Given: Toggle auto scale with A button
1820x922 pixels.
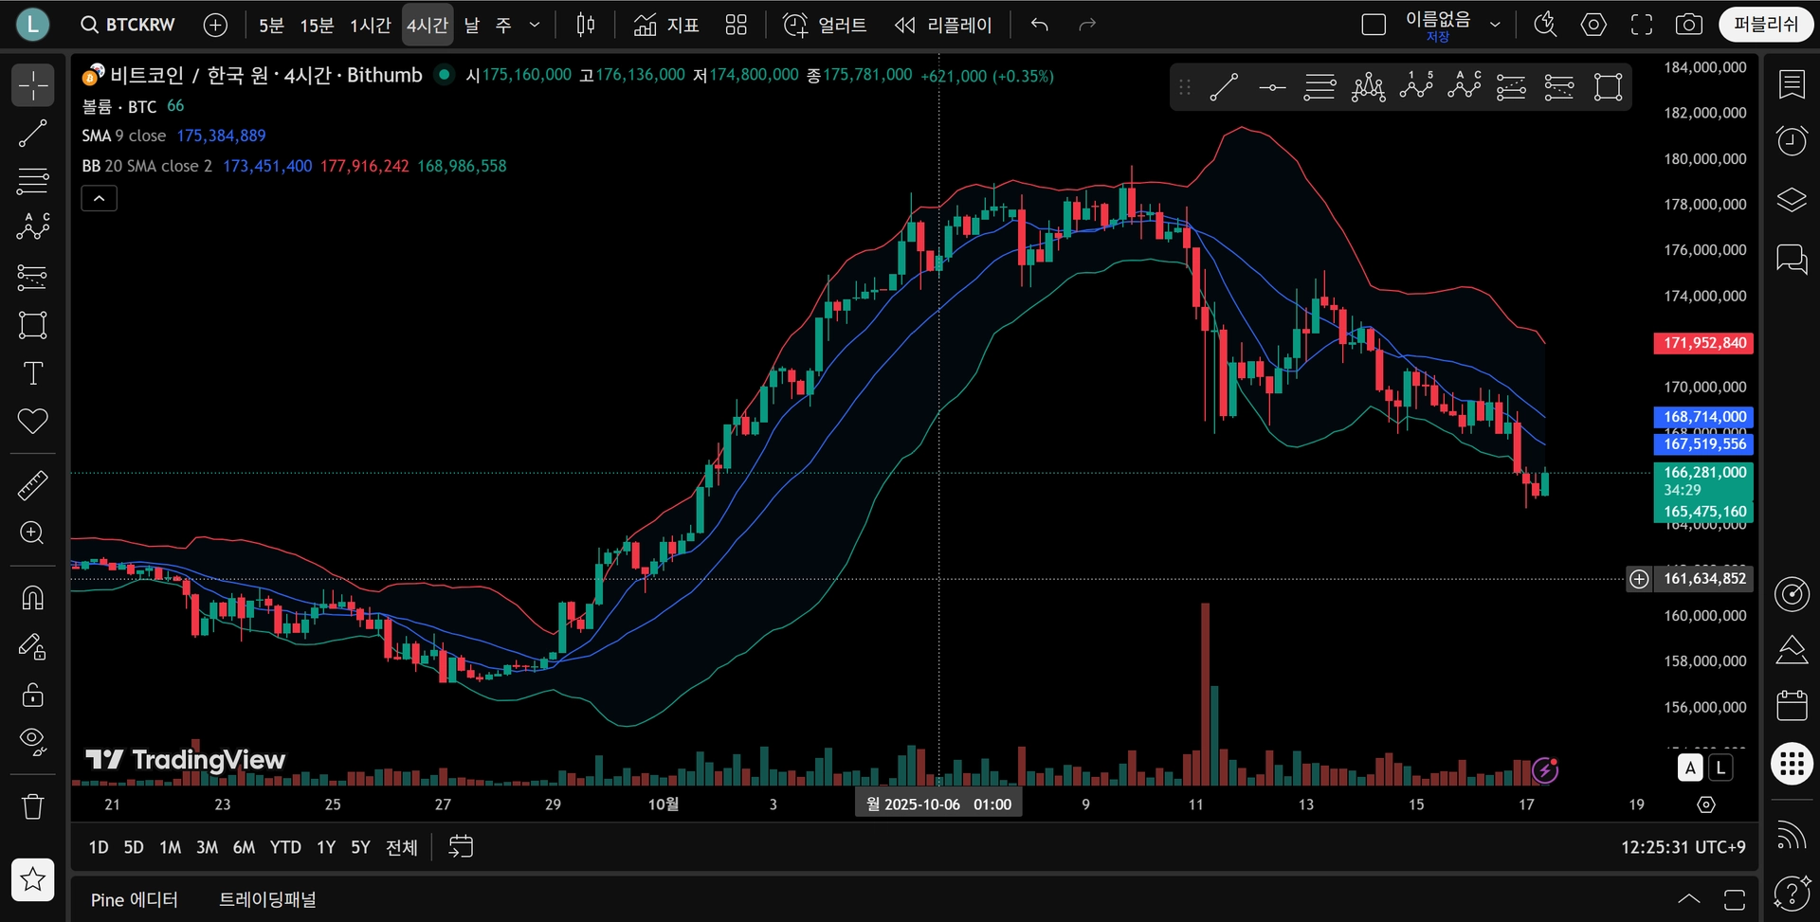Looking at the screenshot, I should click(x=1690, y=768).
